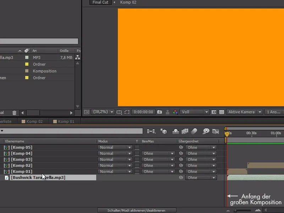Open project flowchart icon beside MP3 row
This screenshot has width=284, height=213.
[77, 57]
